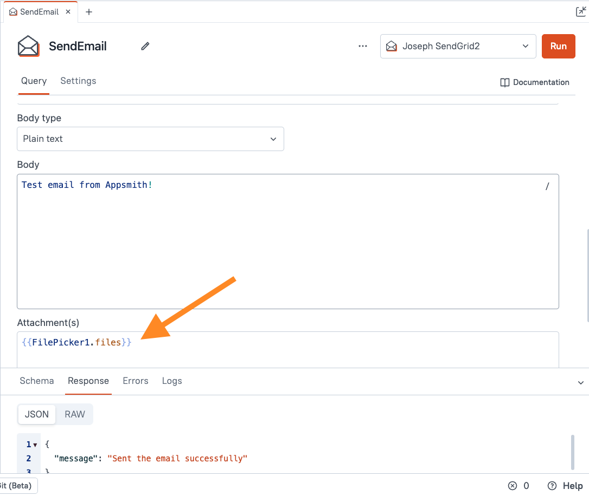Click the Git (Beta) button
The image size is (589, 496).
18,485
